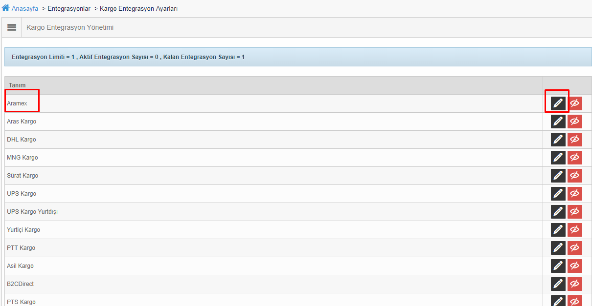The height and width of the screenshot is (306, 592).
Task: Select the Yurtiçi Kargo row text
Action: click(23, 230)
